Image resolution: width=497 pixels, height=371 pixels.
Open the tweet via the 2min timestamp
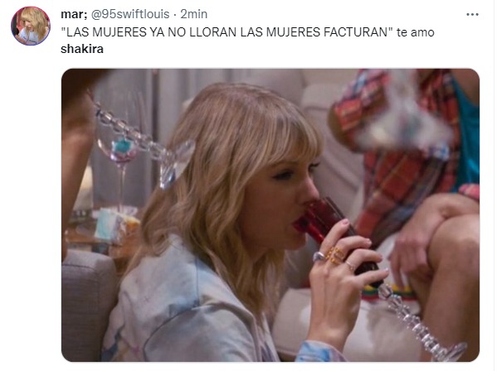coord(193,14)
